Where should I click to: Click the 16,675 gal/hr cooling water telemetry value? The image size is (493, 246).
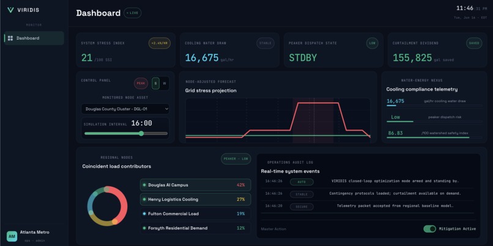click(x=396, y=101)
